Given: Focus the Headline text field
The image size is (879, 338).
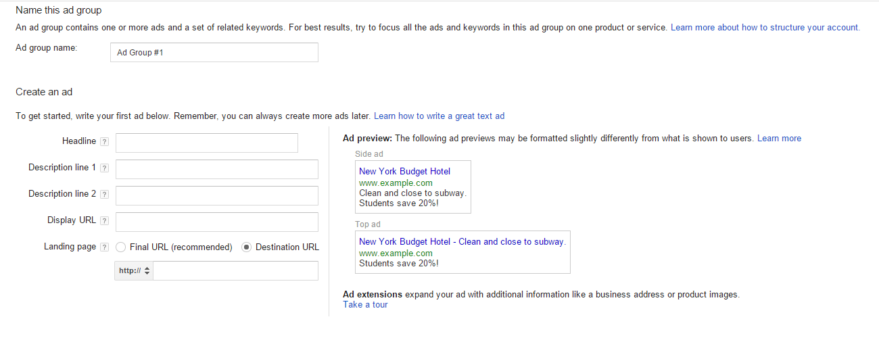Looking at the screenshot, I should [x=207, y=143].
